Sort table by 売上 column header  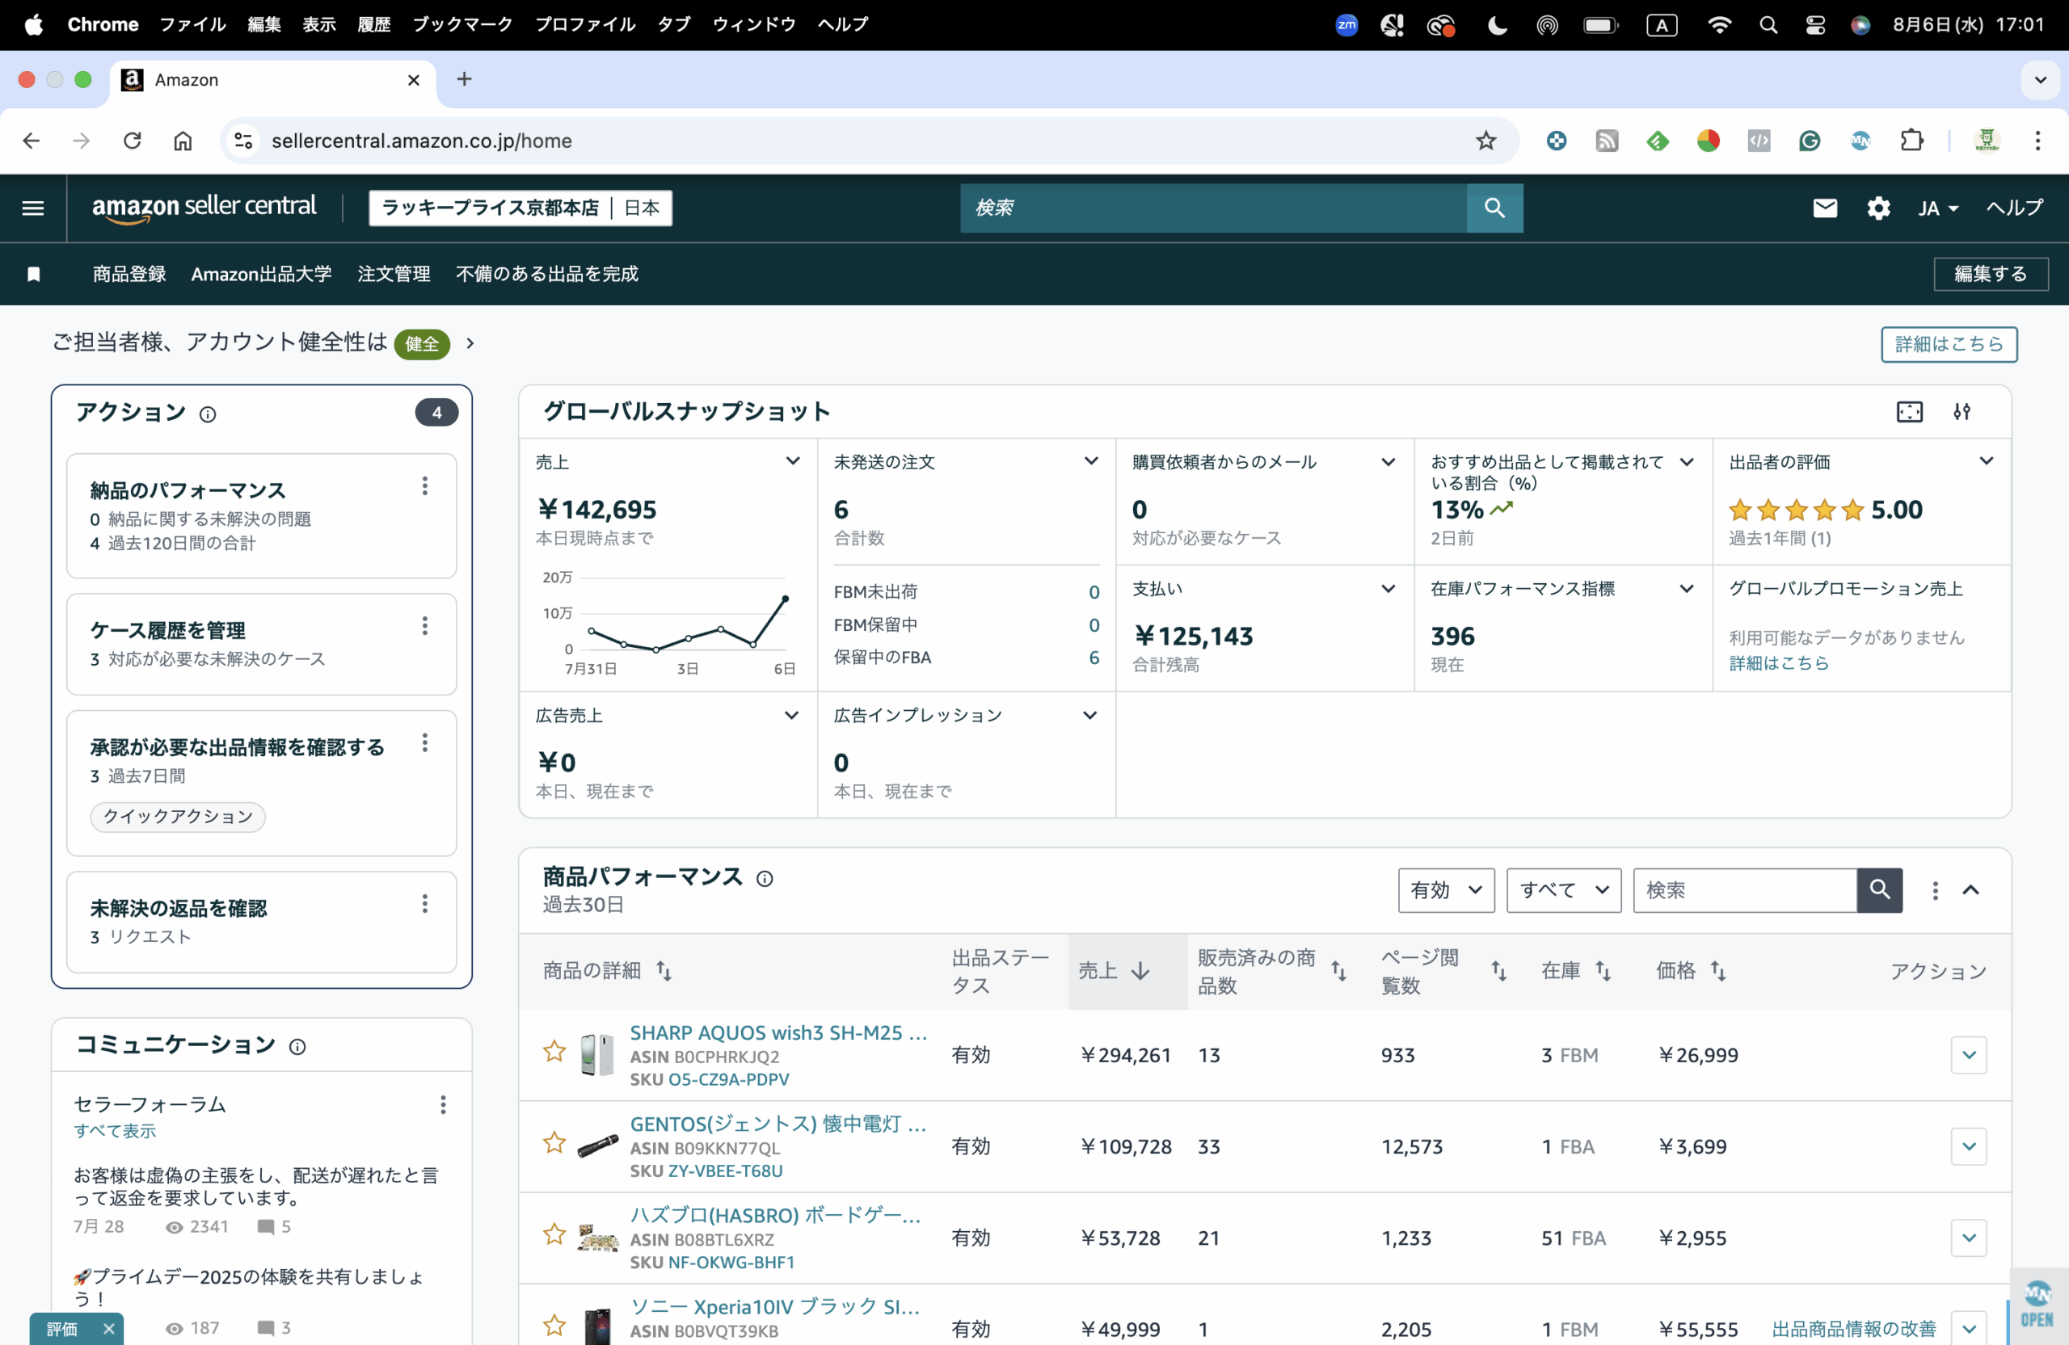[x=1114, y=970]
